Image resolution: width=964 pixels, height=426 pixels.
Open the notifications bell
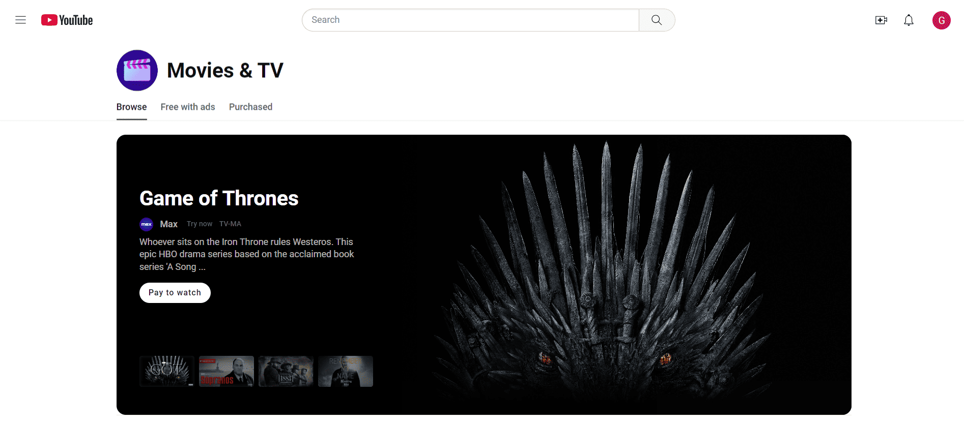point(909,20)
